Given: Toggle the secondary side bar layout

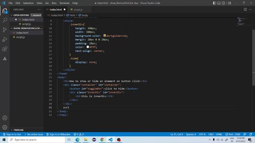Looking at the screenshot, I should coord(223,3).
